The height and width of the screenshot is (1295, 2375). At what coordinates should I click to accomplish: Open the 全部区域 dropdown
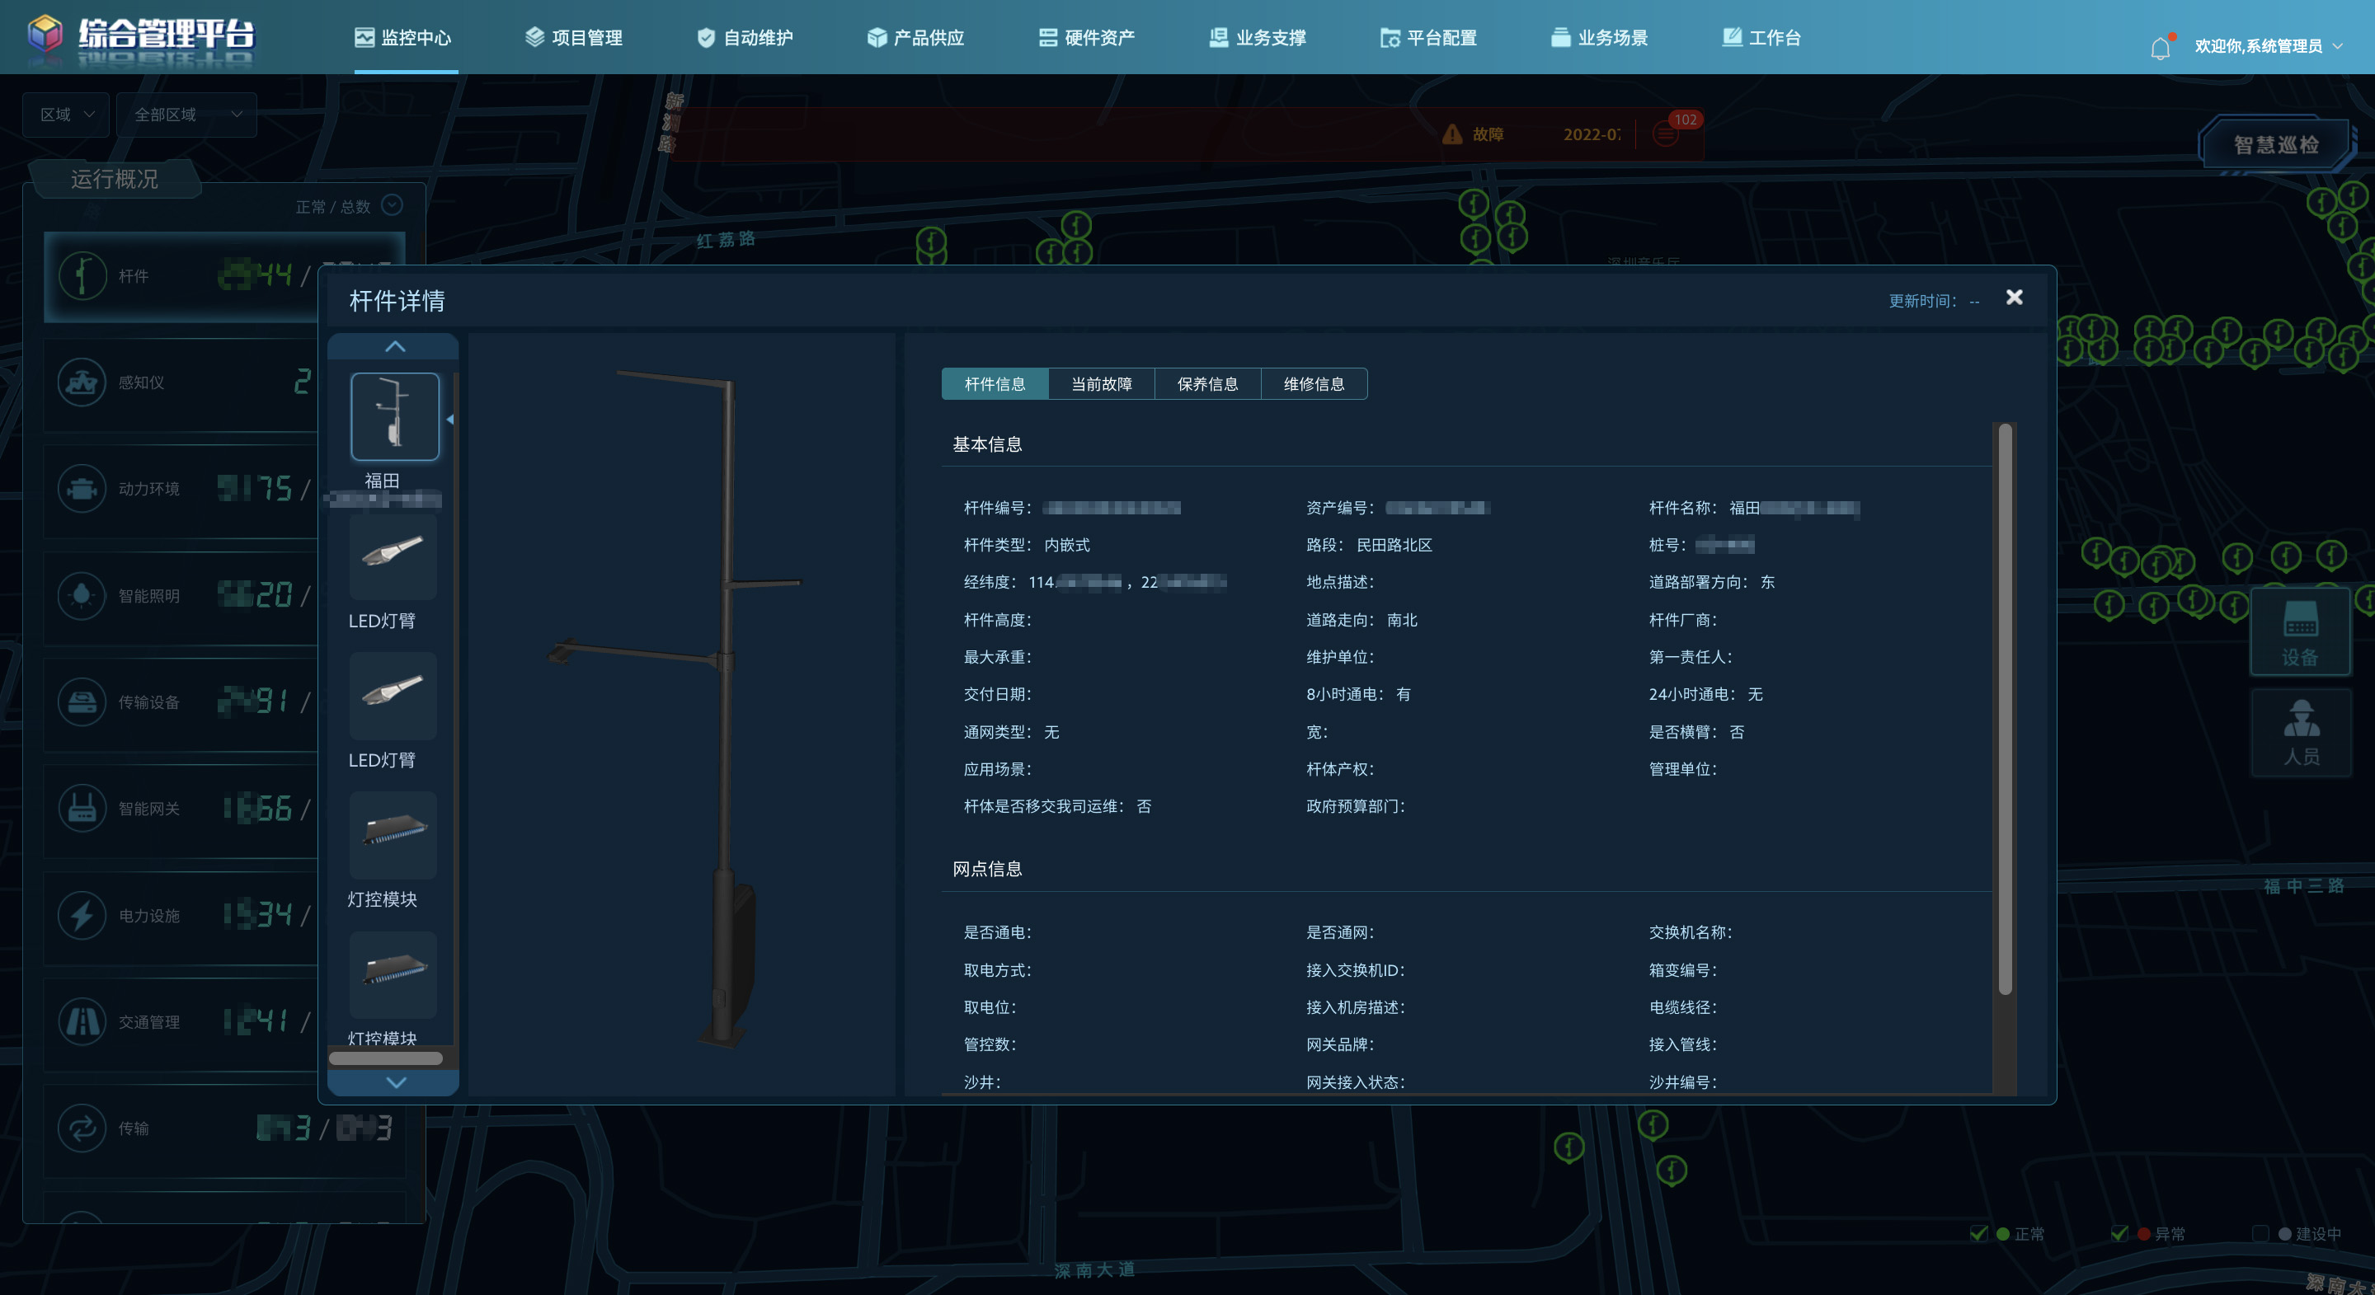(x=187, y=115)
